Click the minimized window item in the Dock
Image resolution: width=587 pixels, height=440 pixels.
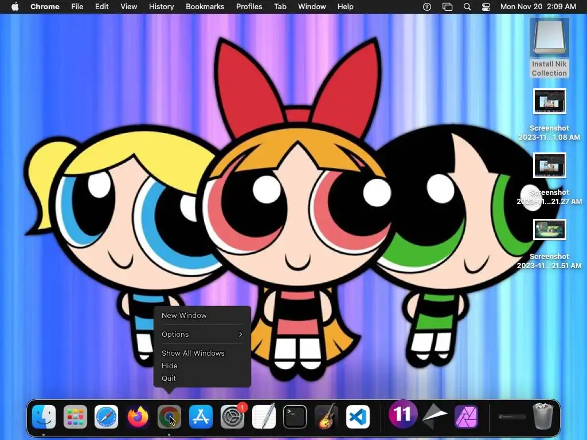point(512,417)
